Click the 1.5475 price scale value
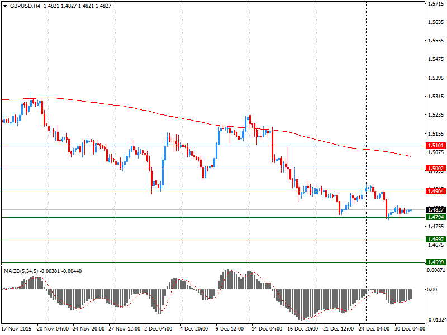Viewport: 447px width, 335px height. [436, 59]
